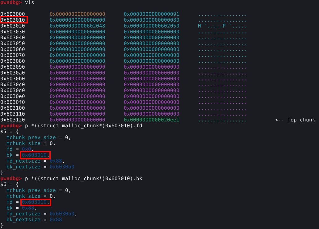Click the pointer value 0x0000000000602048
The width and height of the screenshot is (319, 229).
click(x=77, y=26)
